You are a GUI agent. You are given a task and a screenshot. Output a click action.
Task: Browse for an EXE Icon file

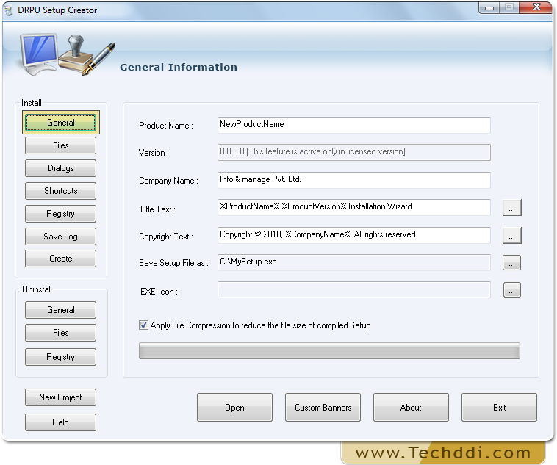[512, 290]
